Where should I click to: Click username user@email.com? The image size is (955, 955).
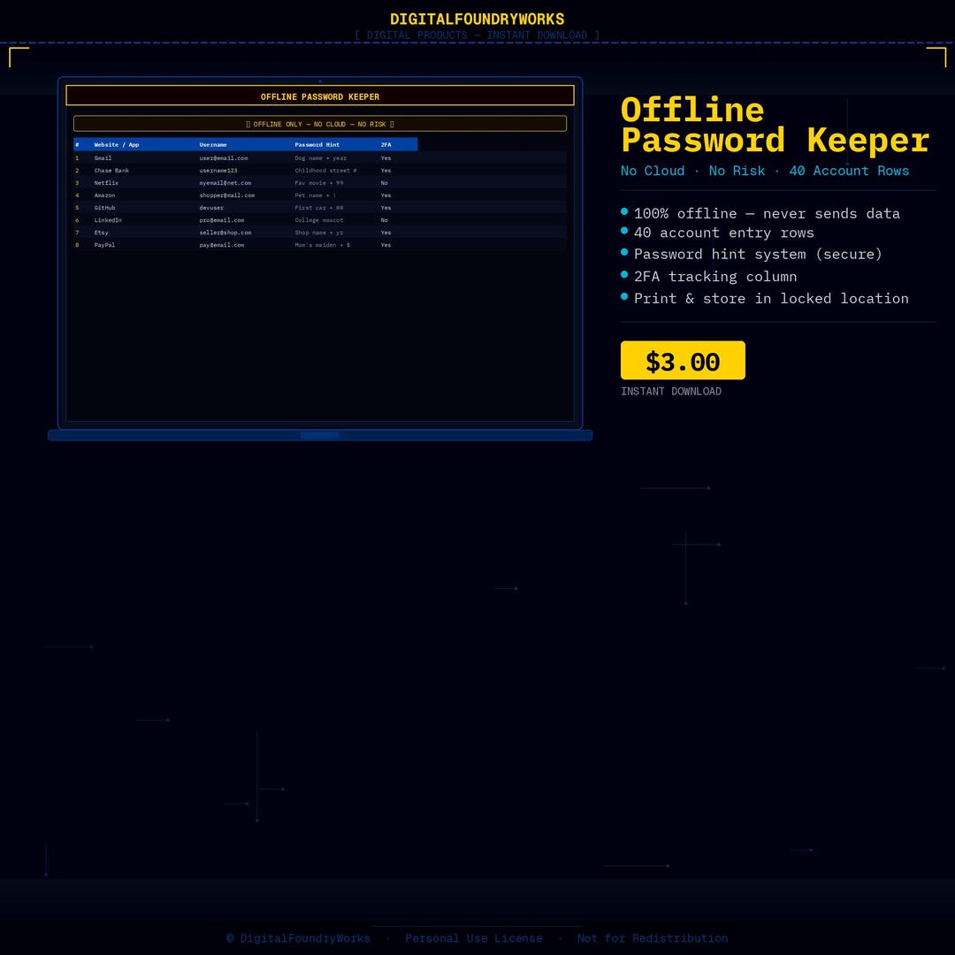point(224,157)
